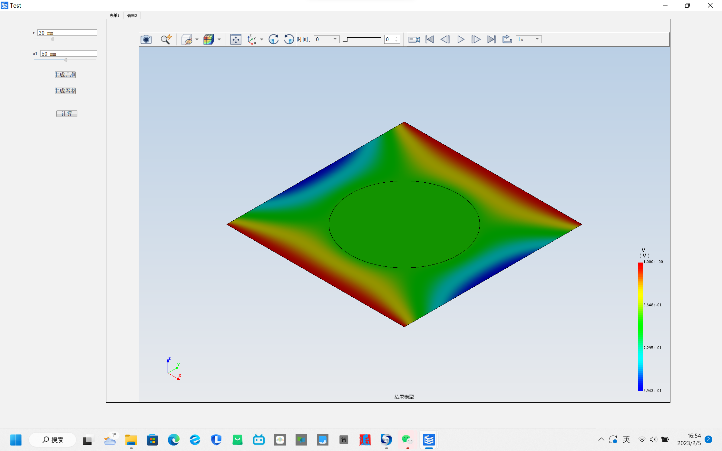Open the 时间 time dropdown
Image resolution: width=722 pixels, height=451 pixels.
tap(327, 39)
